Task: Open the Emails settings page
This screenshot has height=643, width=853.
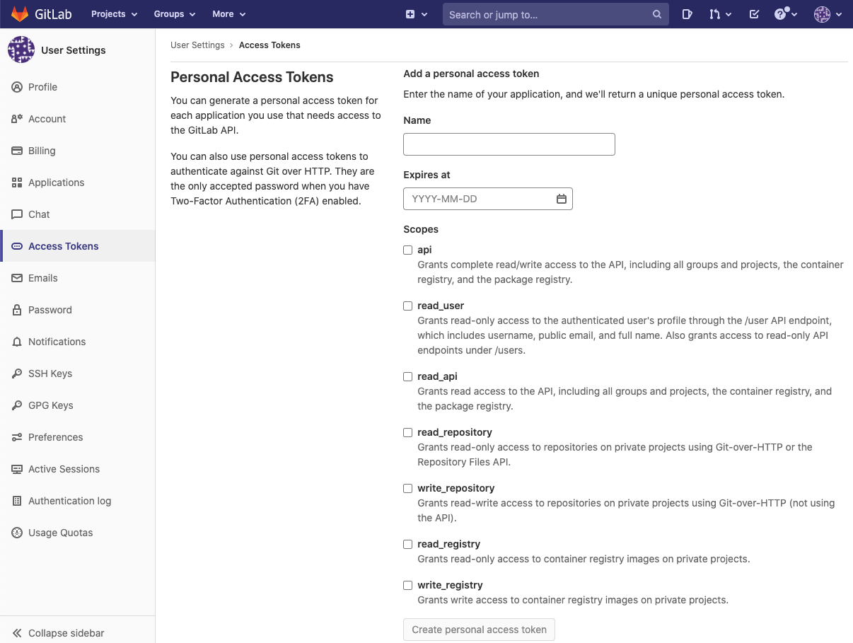Action: click(43, 278)
